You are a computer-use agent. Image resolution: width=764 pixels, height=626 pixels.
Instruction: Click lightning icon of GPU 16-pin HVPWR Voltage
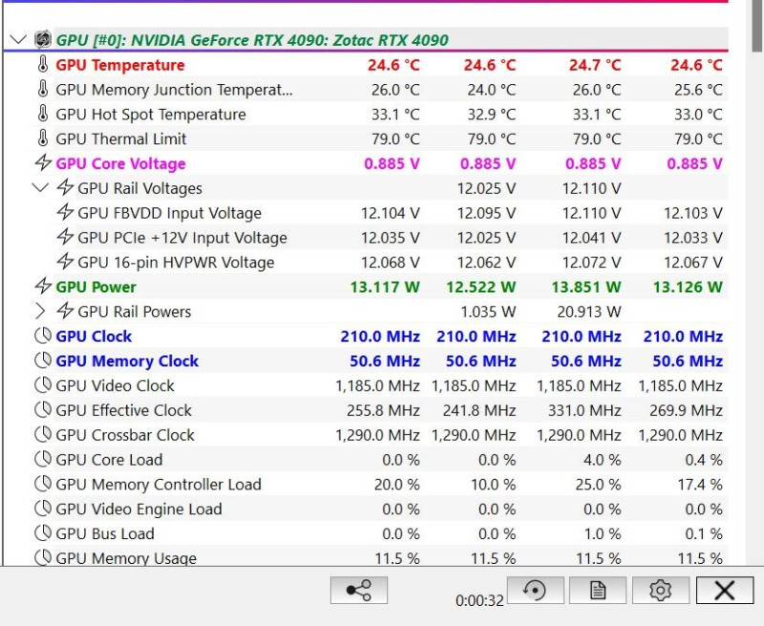tap(65, 261)
